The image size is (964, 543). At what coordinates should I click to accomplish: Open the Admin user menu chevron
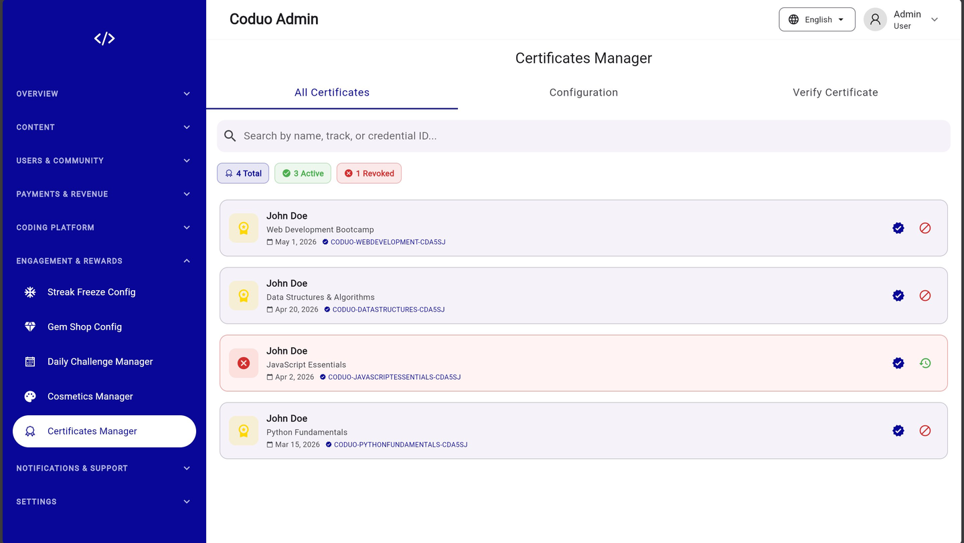935,19
